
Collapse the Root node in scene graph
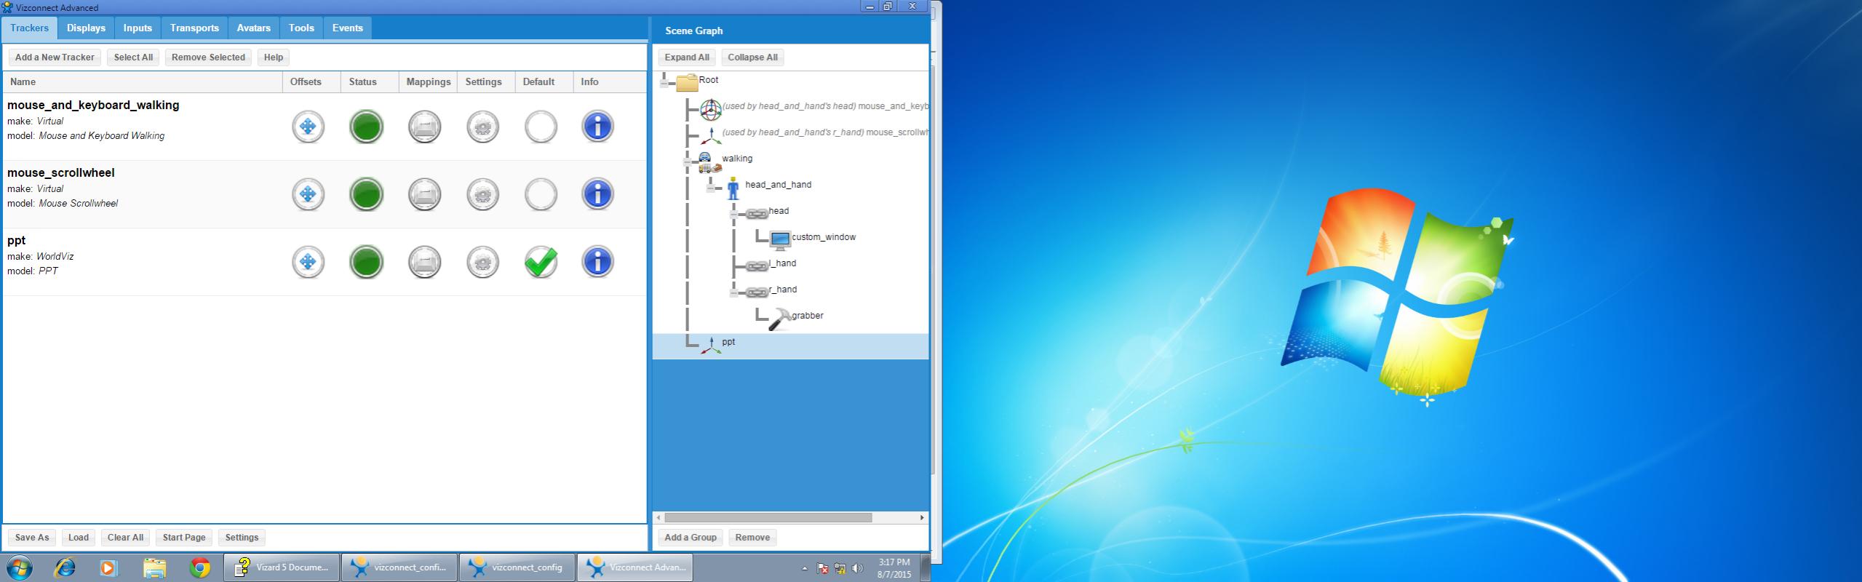coord(664,84)
